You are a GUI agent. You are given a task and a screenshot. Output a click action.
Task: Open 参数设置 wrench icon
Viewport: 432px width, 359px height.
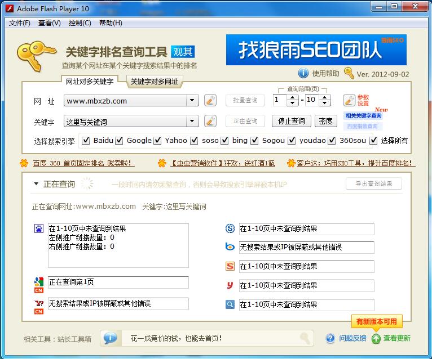tap(349, 100)
